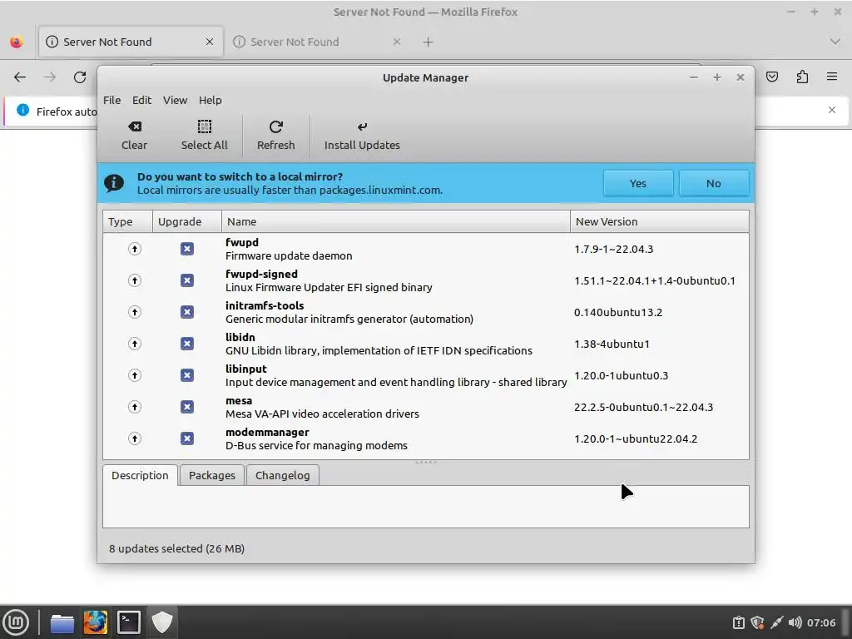
Task: Click the update type icon for initramfs-tools
Action: (x=135, y=312)
